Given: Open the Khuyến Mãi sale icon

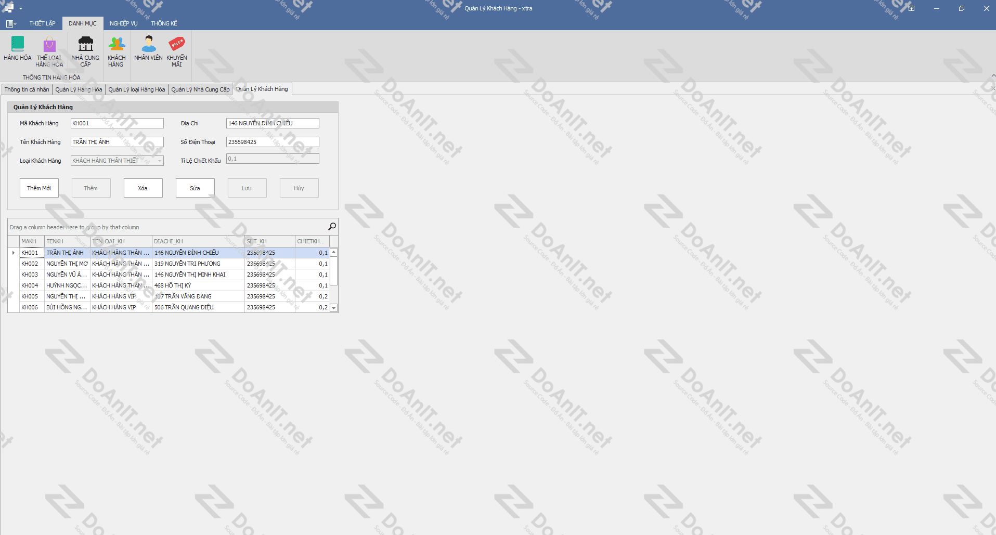Looking at the screenshot, I should [x=177, y=50].
